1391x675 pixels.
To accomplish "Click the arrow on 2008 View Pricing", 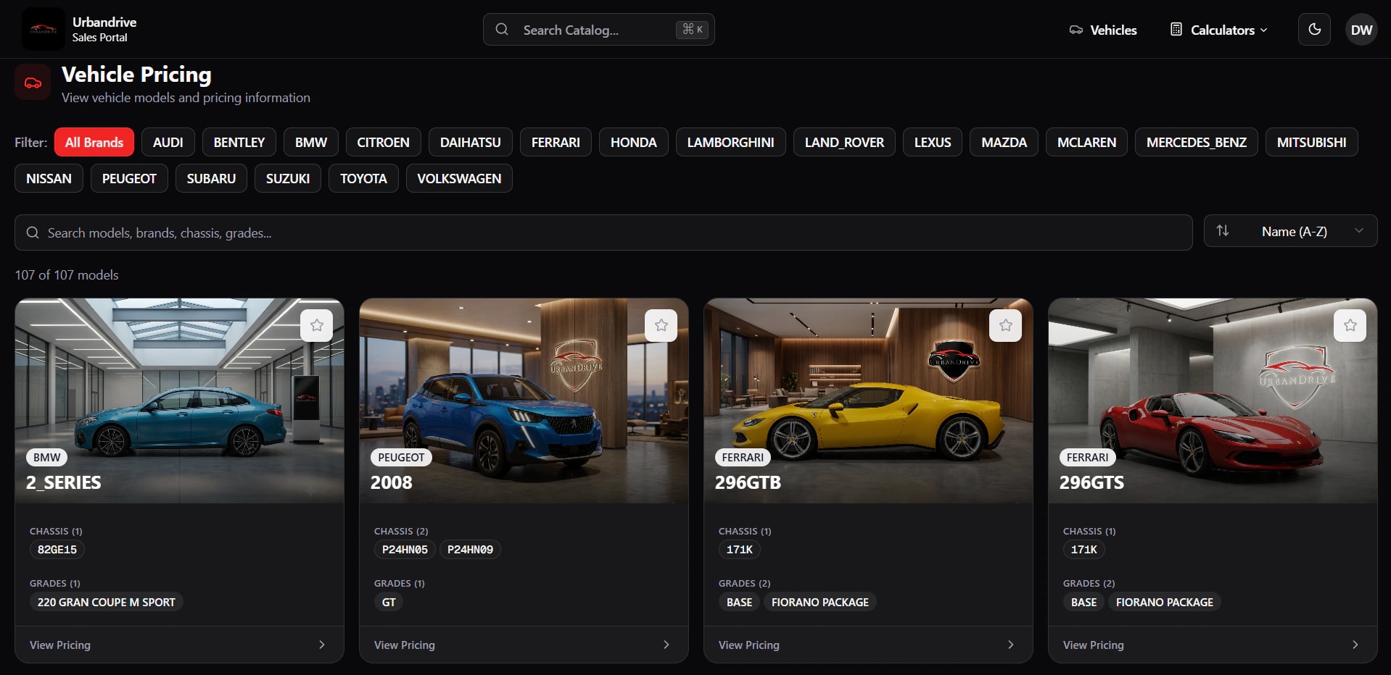I will (666, 645).
